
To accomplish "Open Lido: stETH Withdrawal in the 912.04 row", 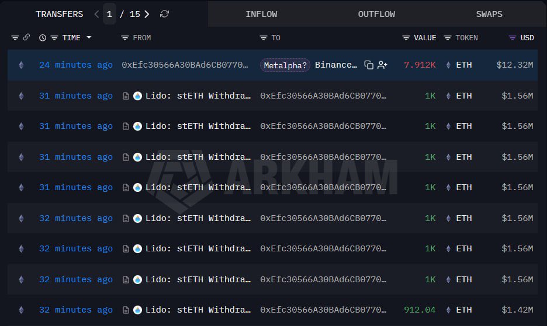I will point(198,310).
